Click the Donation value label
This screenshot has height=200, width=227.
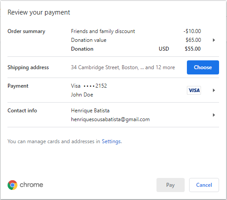(x=89, y=40)
